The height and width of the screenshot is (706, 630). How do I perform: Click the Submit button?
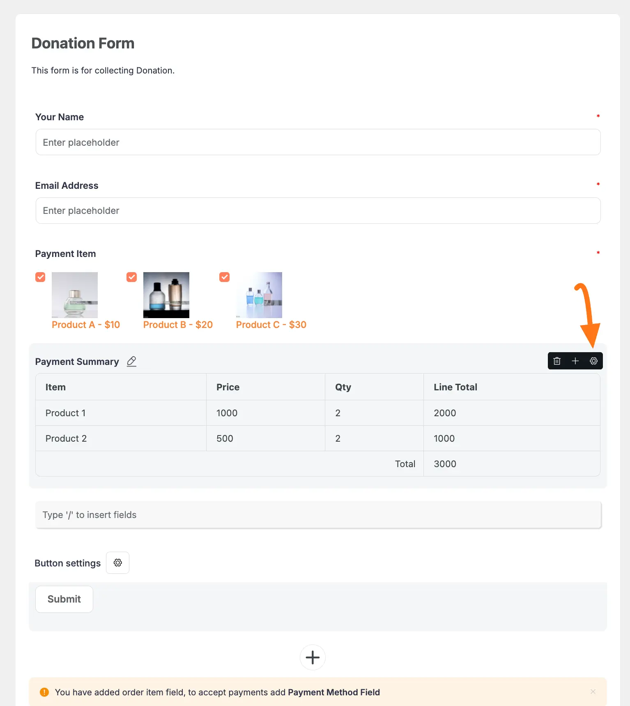pos(64,599)
